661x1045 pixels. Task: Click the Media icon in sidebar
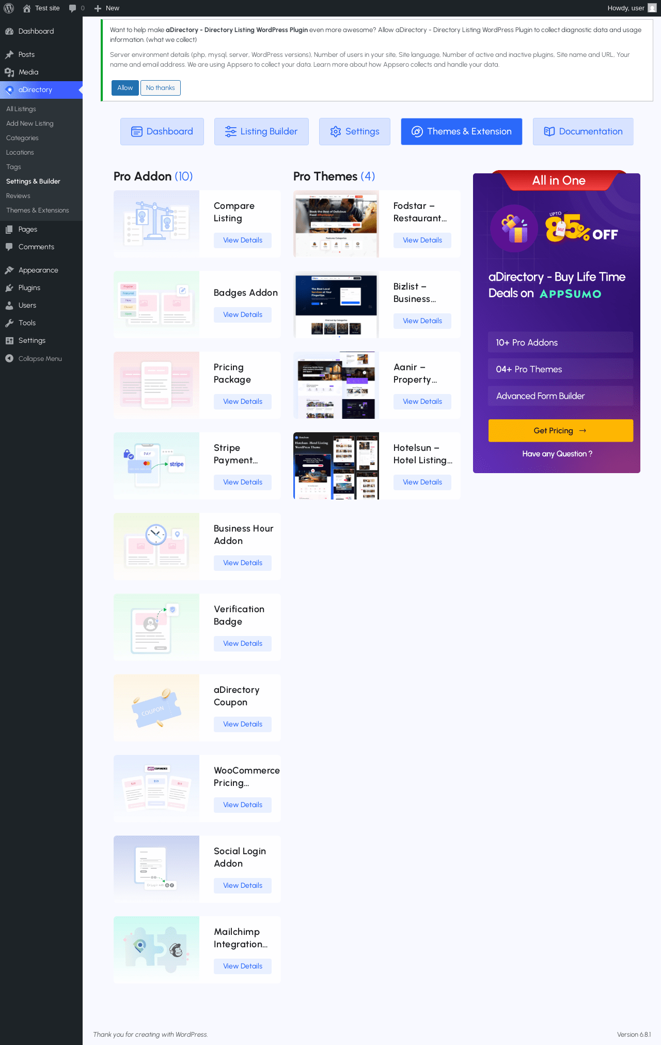(x=9, y=72)
